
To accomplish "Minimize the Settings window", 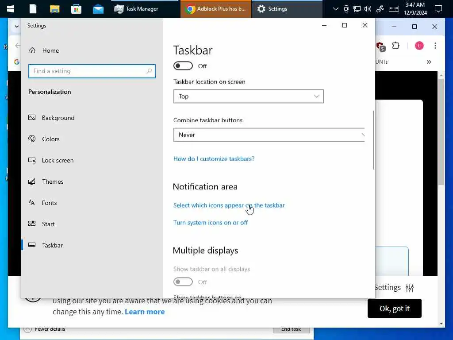I will (324, 25).
